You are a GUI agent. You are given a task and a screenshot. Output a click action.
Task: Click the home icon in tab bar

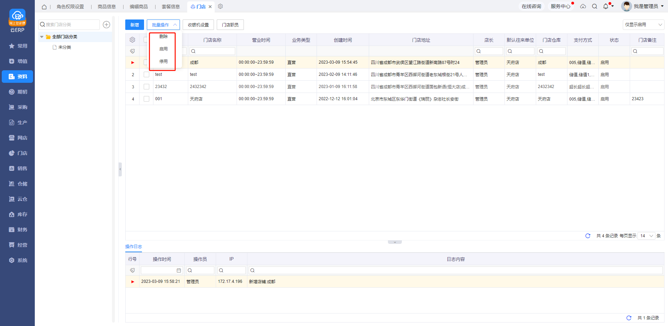coord(44,7)
